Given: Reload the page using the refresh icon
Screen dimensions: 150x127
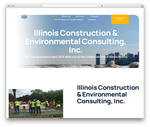Looking at the screenshot, I should pos(97,6).
